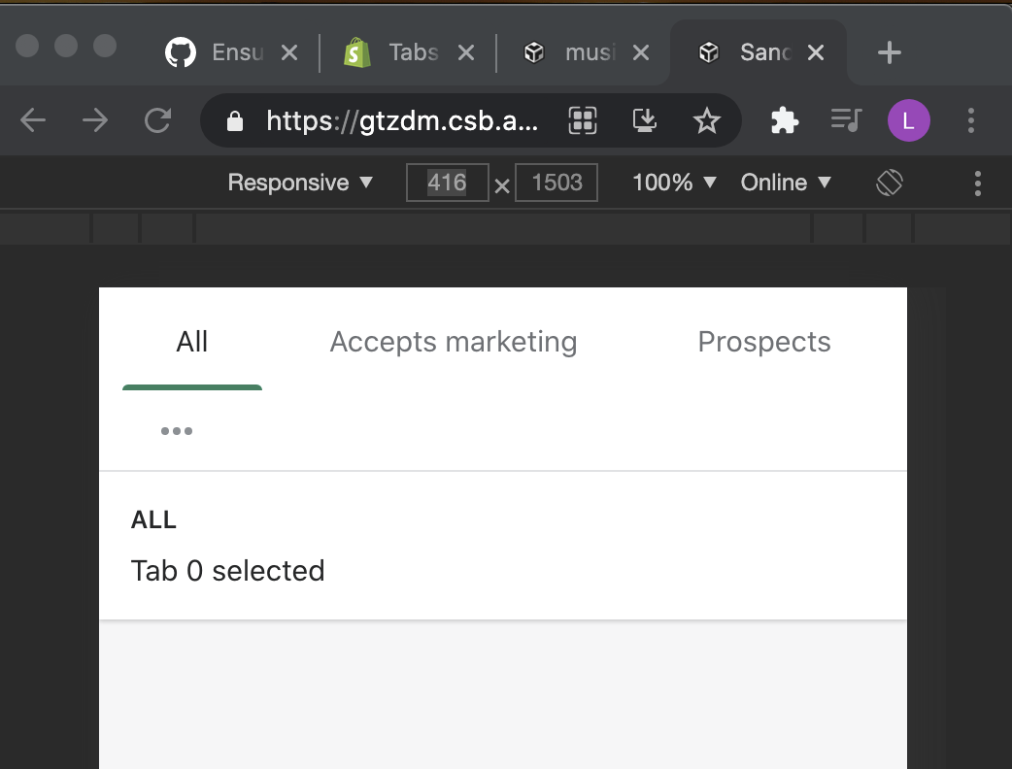Open the user profile avatar L

tap(908, 120)
